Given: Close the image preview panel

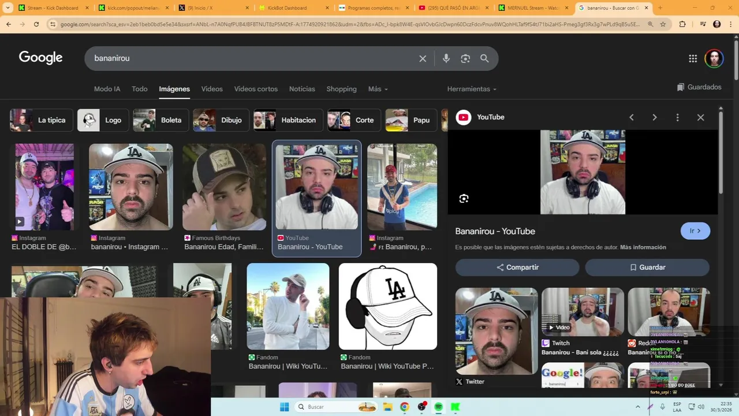Looking at the screenshot, I should [700, 117].
